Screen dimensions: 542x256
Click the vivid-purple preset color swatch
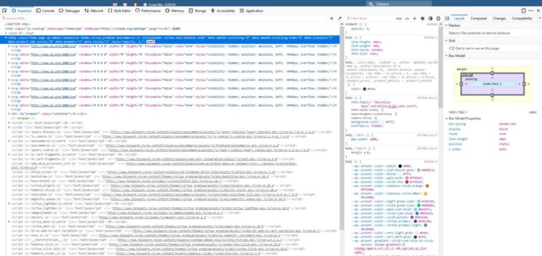point(411,218)
